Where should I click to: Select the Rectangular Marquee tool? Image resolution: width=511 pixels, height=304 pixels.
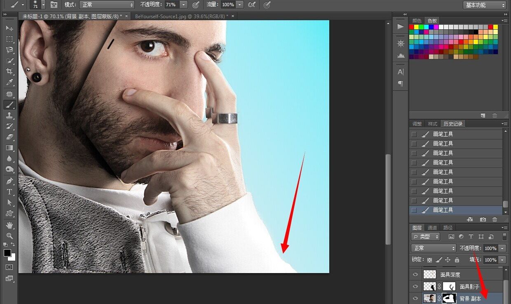(9, 39)
